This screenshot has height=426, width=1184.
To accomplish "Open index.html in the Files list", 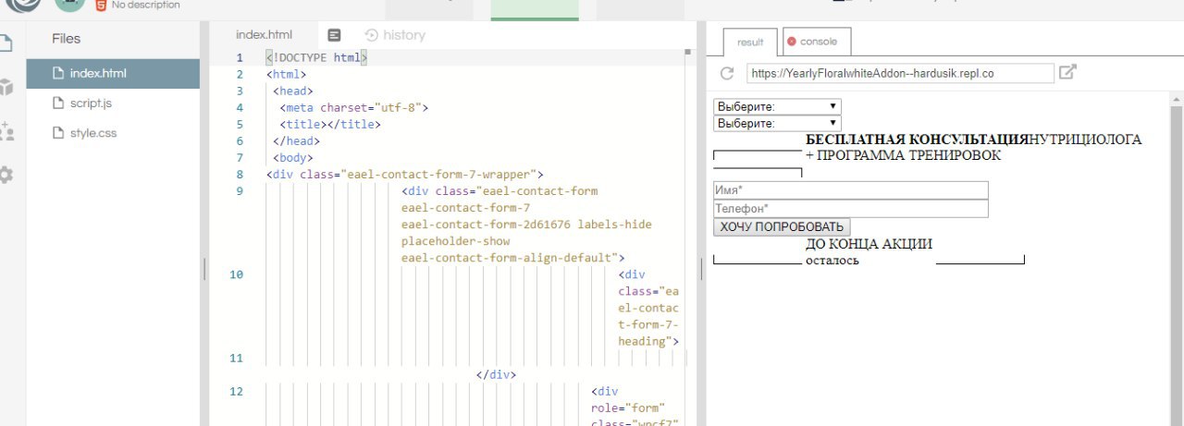I will [x=113, y=74].
